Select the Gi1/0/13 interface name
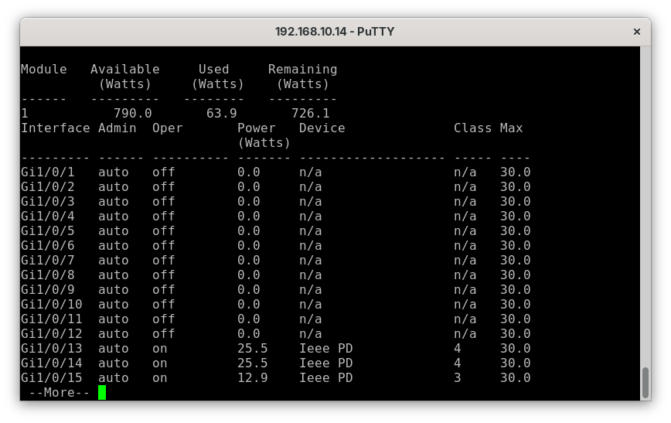 [x=51, y=349]
